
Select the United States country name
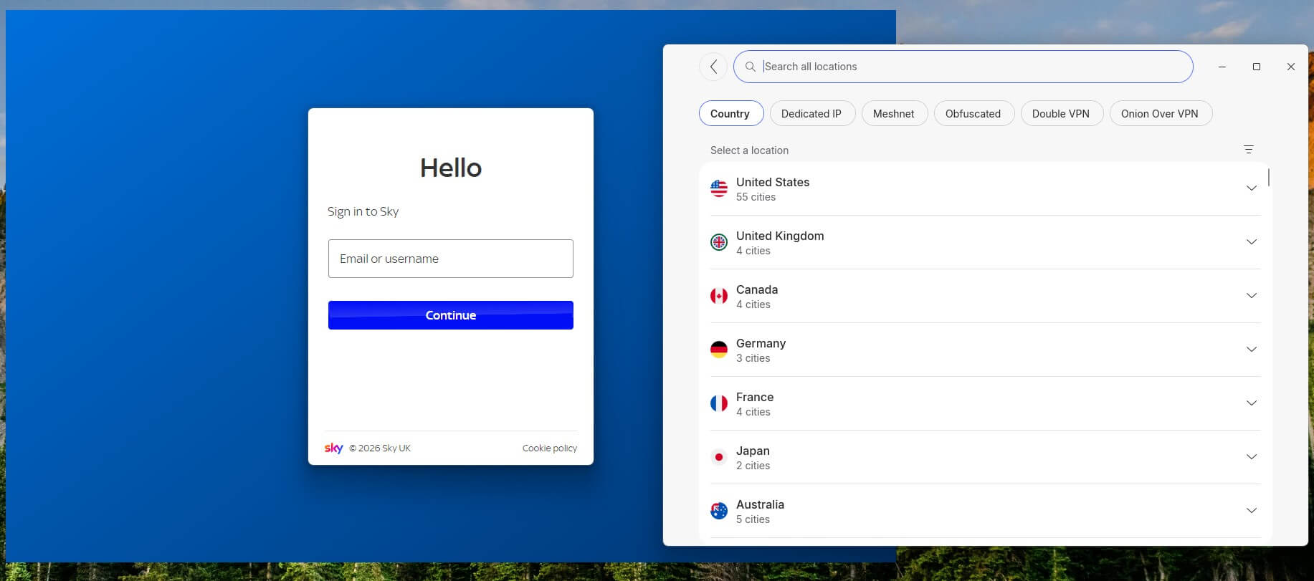coord(773,182)
